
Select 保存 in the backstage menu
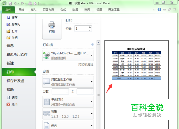pyautogui.click(x=12, y=18)
